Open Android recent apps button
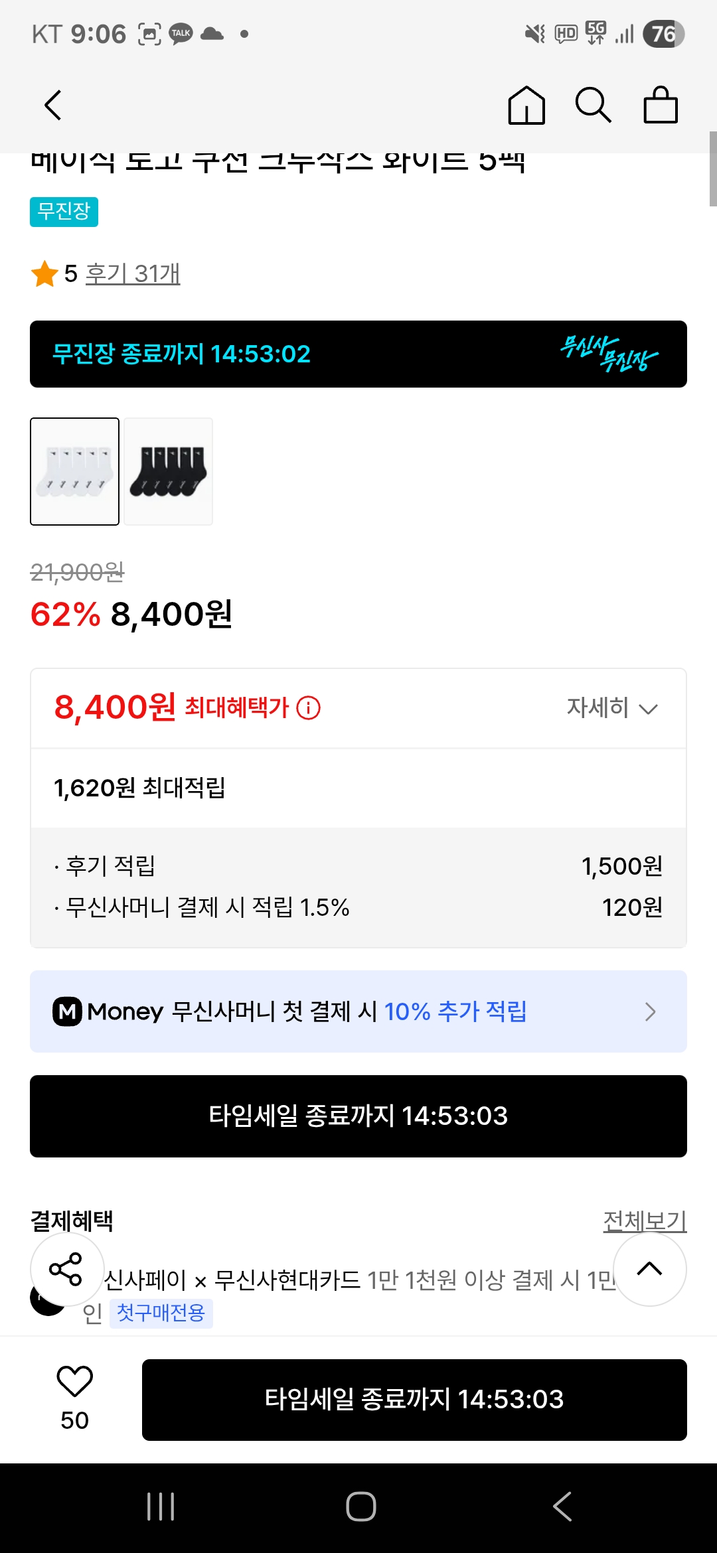 click(161, 1507)
